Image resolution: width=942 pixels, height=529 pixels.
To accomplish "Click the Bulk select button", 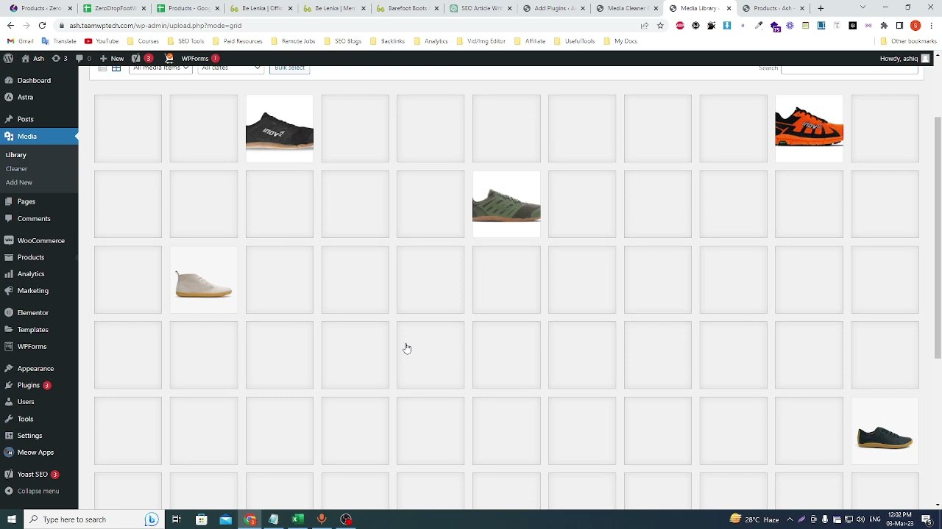I will pyautogui.click(x=289, y=68).
